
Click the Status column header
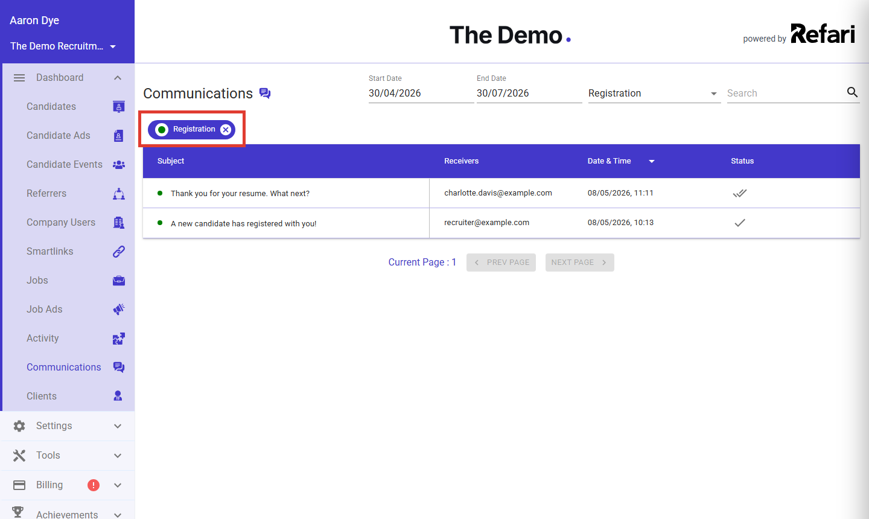click(x=742, y=161)
